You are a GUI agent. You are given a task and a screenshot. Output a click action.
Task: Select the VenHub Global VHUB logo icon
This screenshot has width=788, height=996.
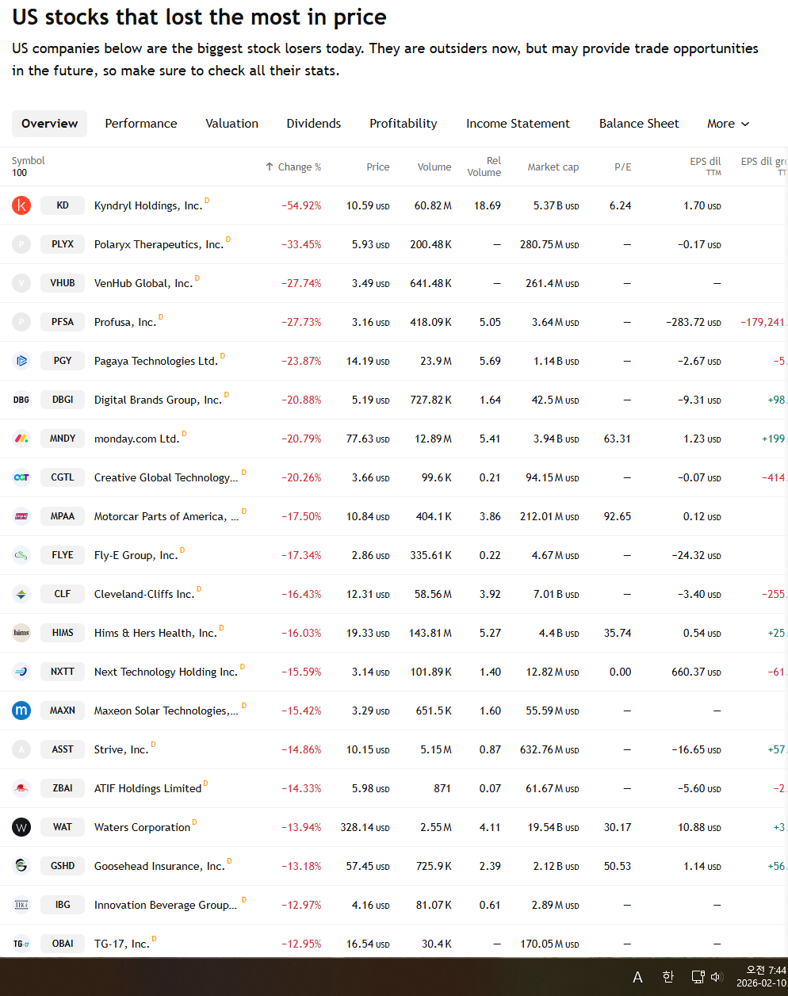(x=21, y=283)
